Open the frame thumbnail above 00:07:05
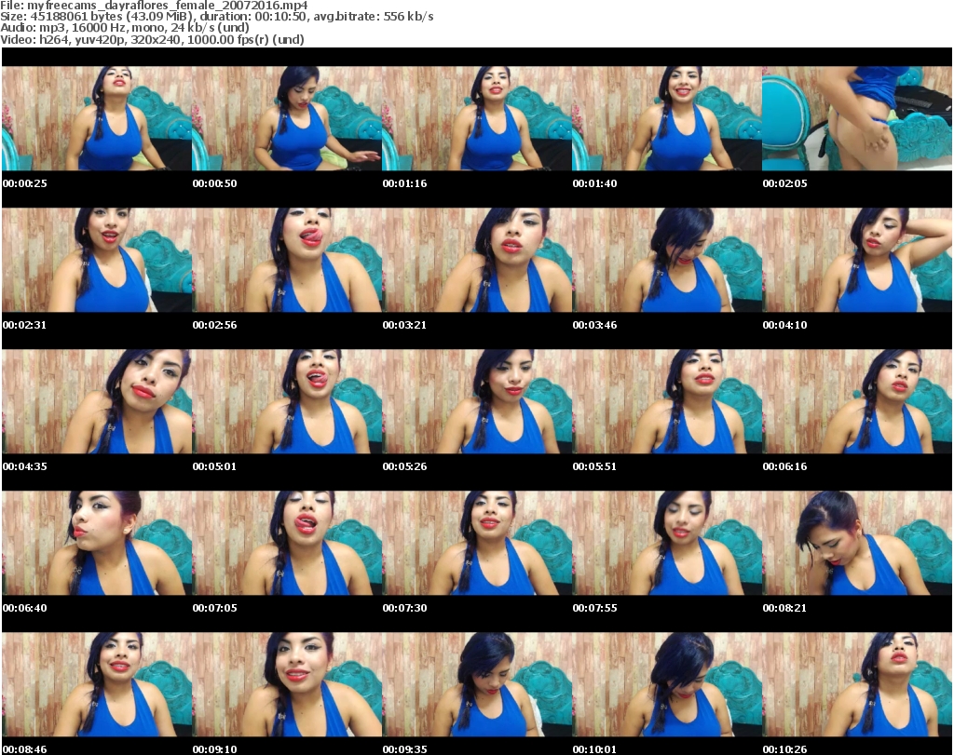 pyautogui.click(x=287, y=544)
